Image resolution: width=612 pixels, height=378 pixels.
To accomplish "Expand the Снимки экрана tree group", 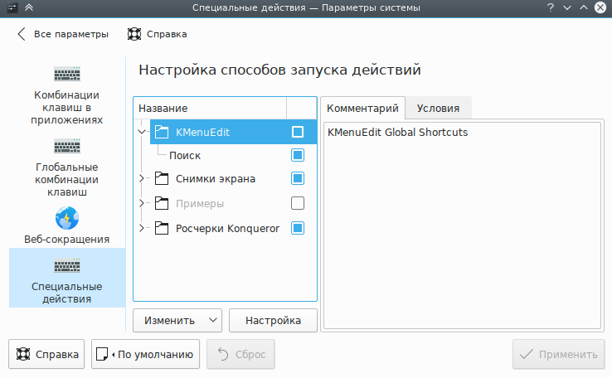I will click(142, 178).
